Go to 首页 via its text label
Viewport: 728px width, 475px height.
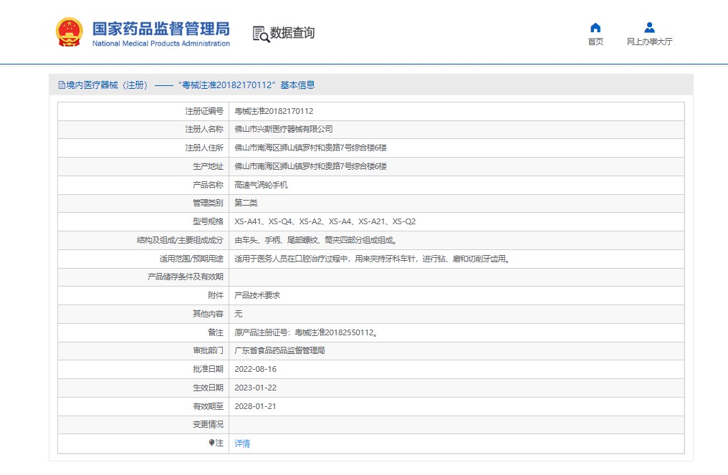pyautogui.click(x=595, y=42)
